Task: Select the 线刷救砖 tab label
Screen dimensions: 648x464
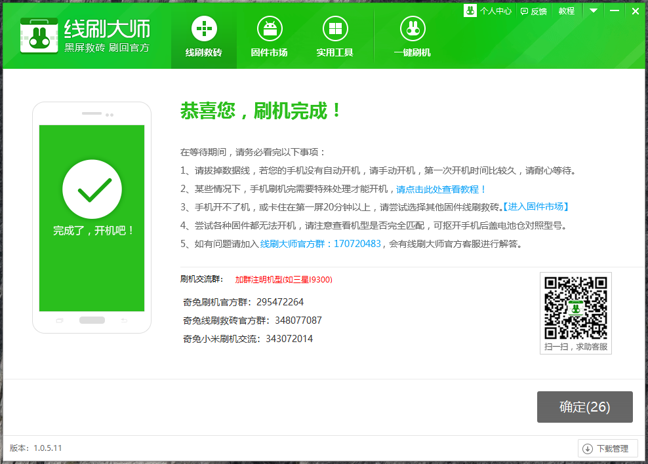Action: coord(204,52)
